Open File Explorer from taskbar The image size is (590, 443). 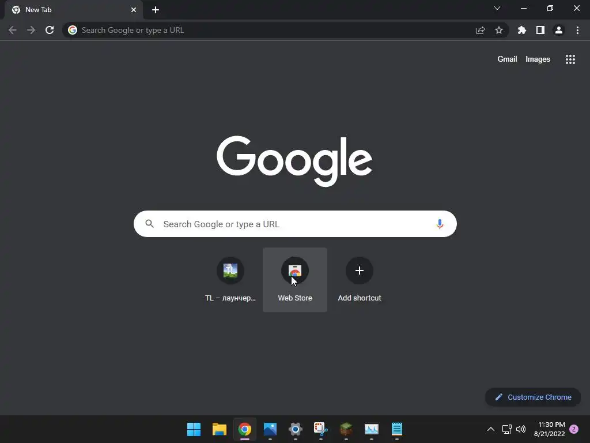[220, 429]
